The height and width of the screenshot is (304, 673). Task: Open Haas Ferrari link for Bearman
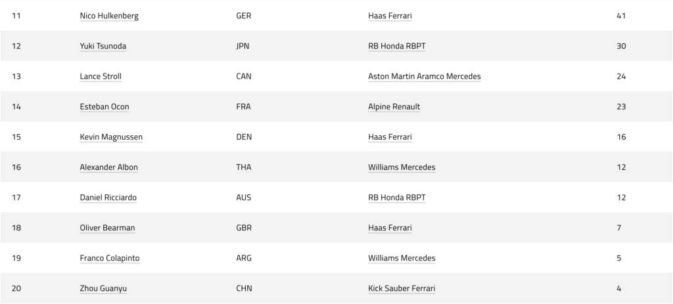pos(390,228)
